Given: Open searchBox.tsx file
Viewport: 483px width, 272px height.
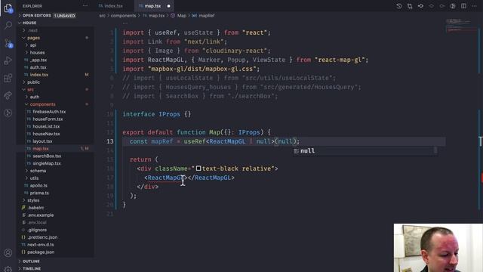Looking at the screenshot, I should pyautogui.click(x=47, y=156).
